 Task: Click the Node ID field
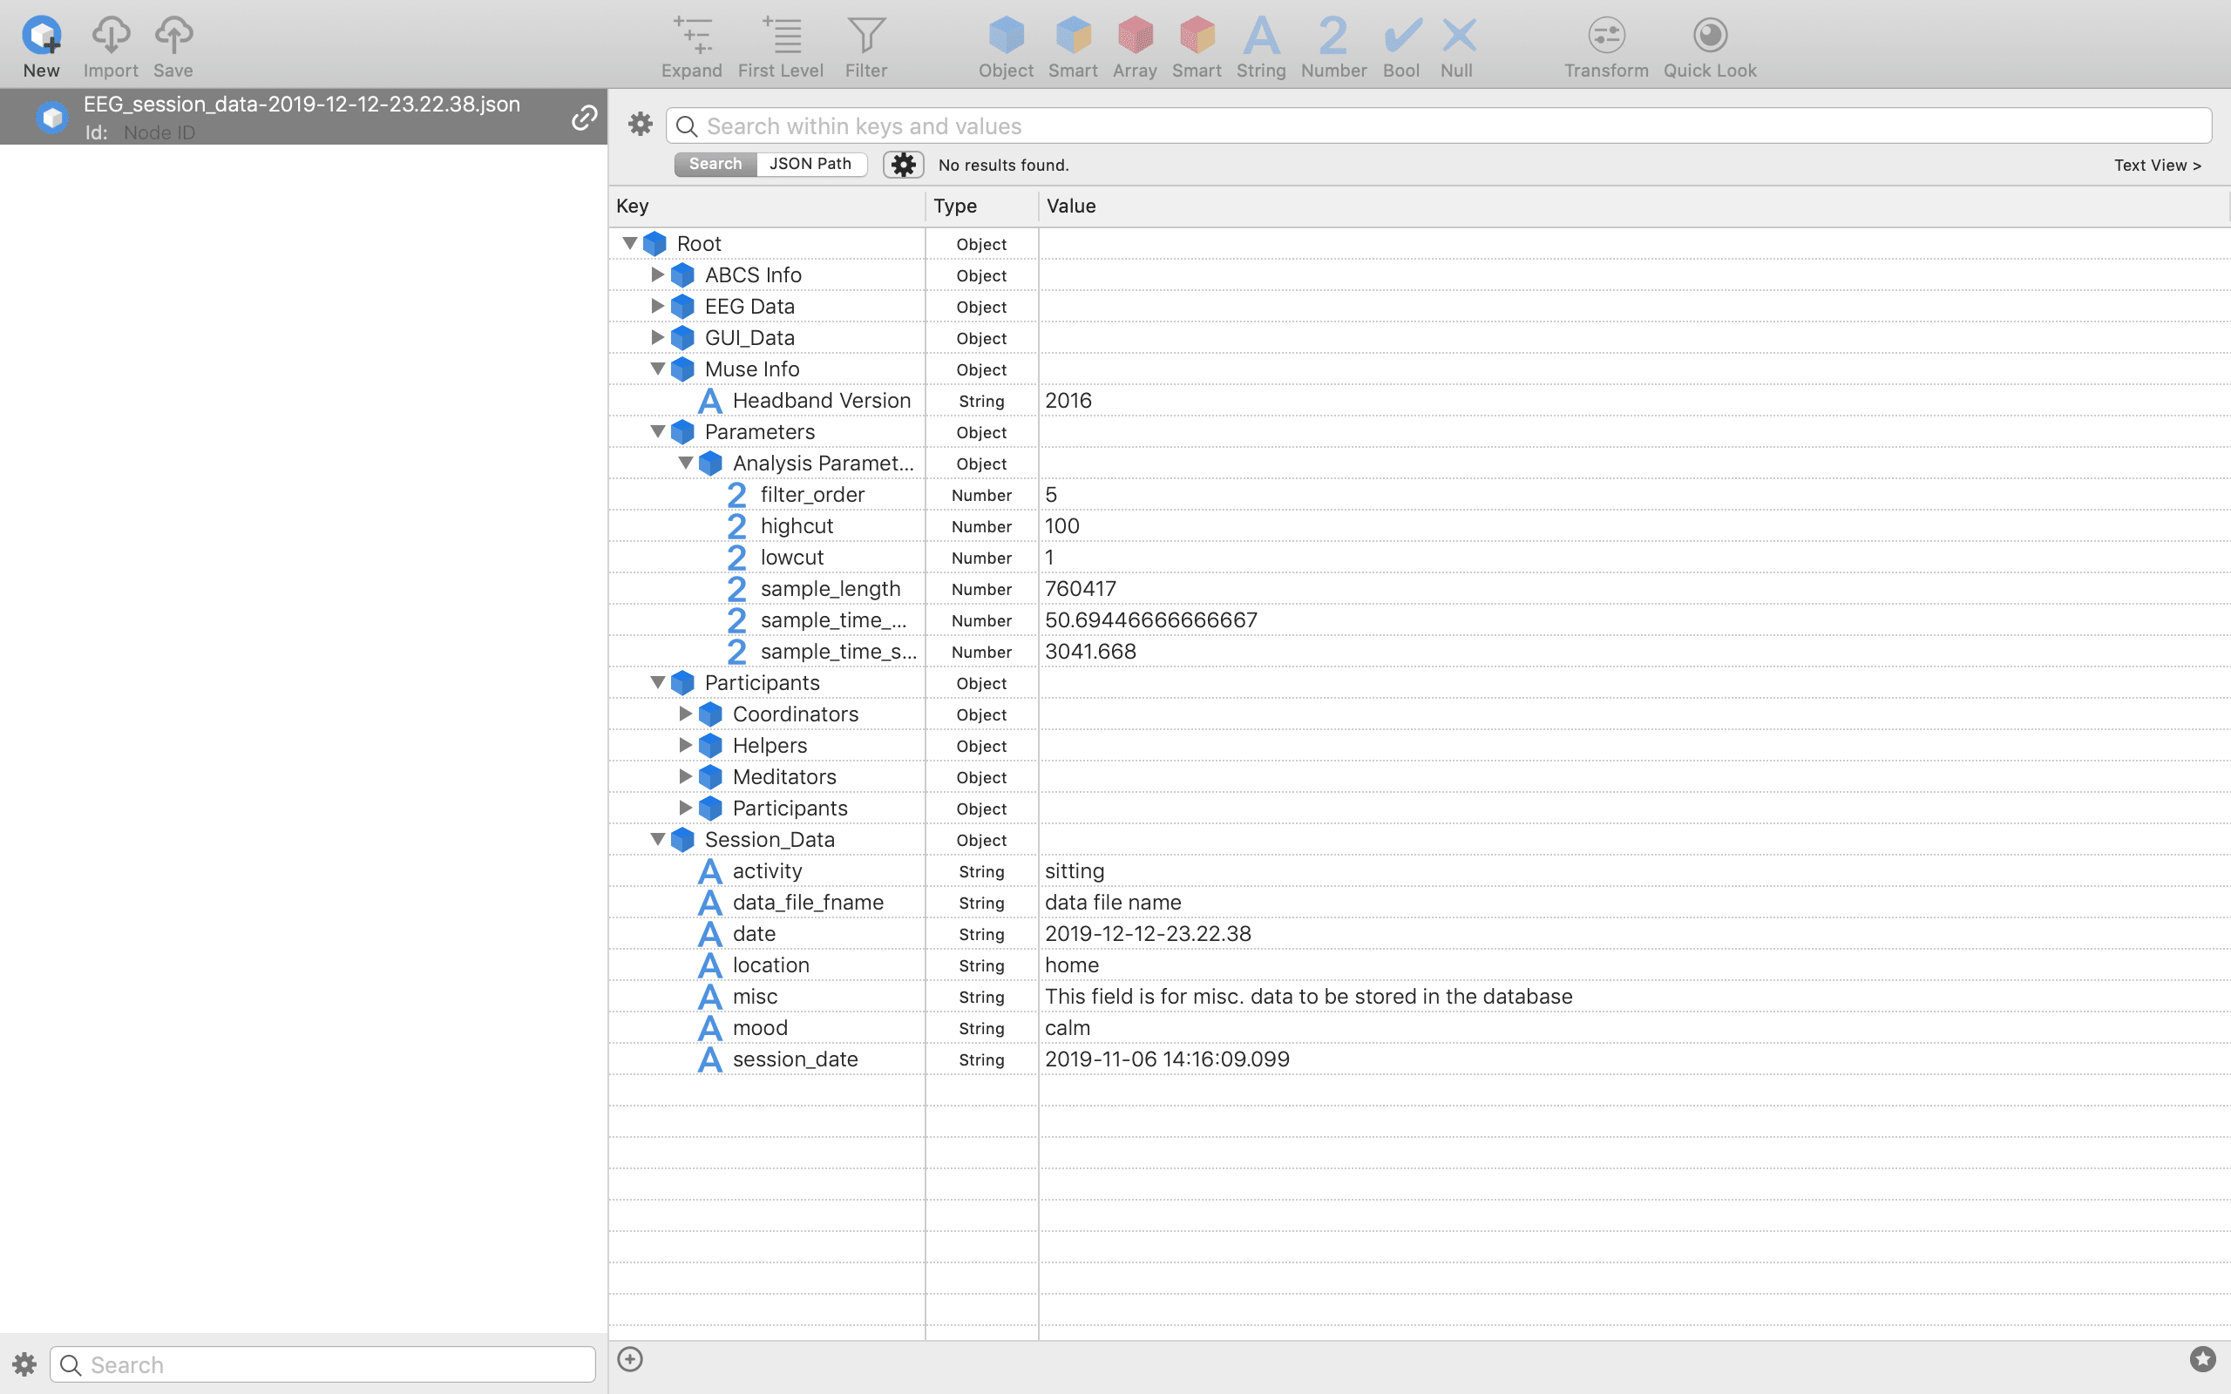coord(159,132)
